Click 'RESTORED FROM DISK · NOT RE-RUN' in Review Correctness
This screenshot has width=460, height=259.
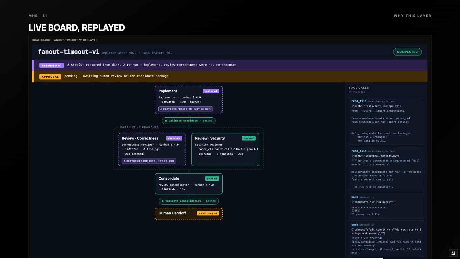click(149, 161)
